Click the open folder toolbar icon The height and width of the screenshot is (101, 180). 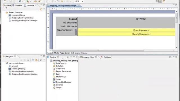coord(35,1)
